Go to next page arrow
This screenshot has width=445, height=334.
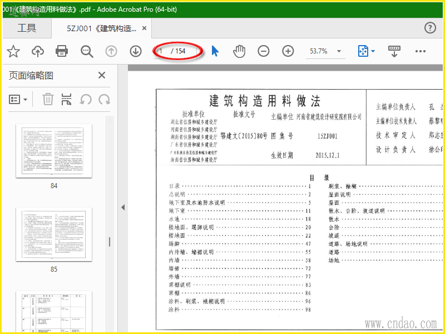point(136,51)
